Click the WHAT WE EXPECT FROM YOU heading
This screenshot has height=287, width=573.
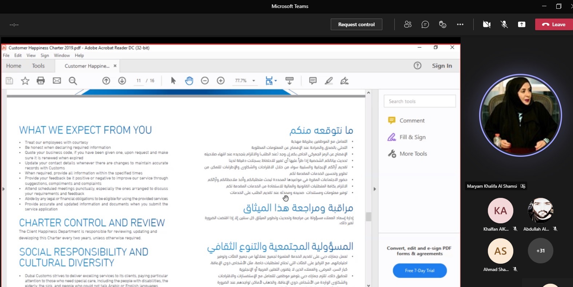(x=85, y=130)
